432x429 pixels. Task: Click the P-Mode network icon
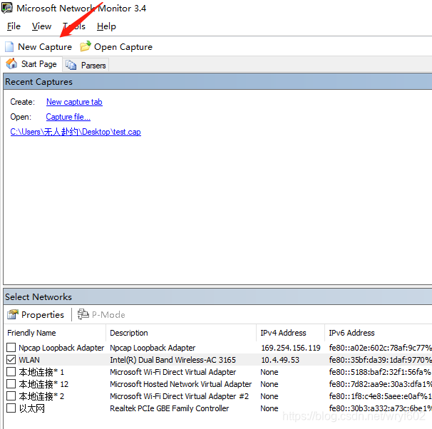pyautogui.click(x=83, y=314)
